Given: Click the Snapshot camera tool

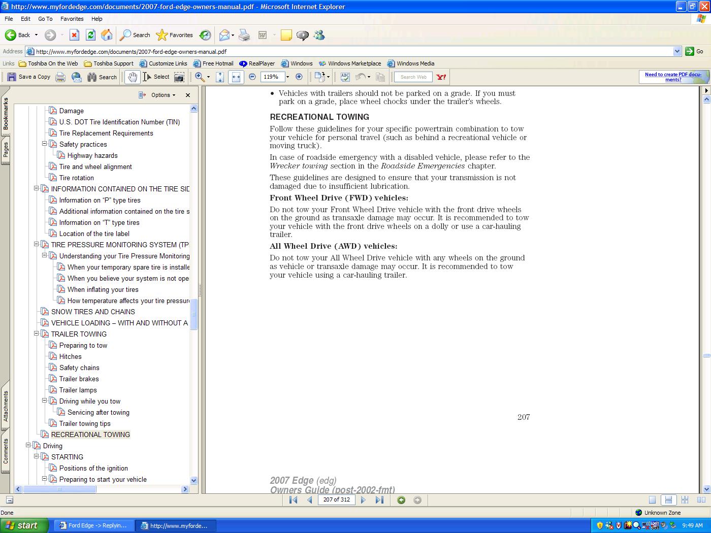Looking at the screenshot, I should coord(179,77).
